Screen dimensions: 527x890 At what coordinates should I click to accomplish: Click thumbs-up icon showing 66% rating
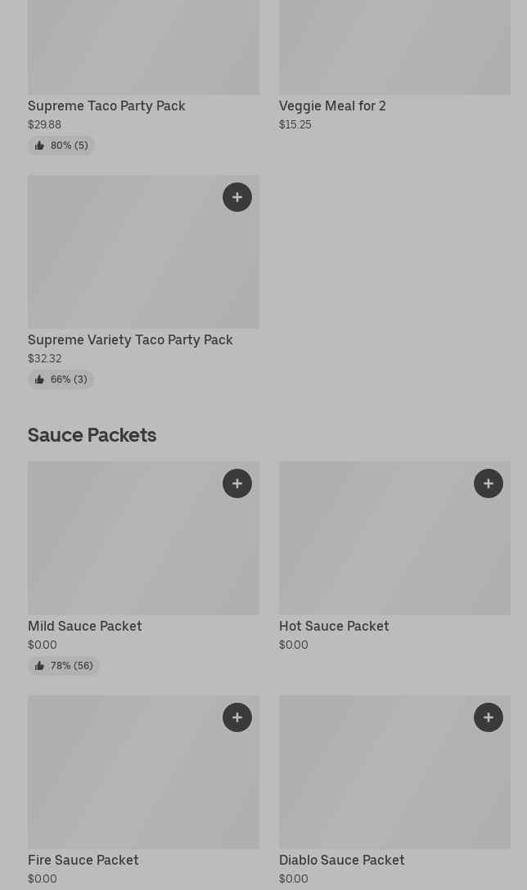39,380
